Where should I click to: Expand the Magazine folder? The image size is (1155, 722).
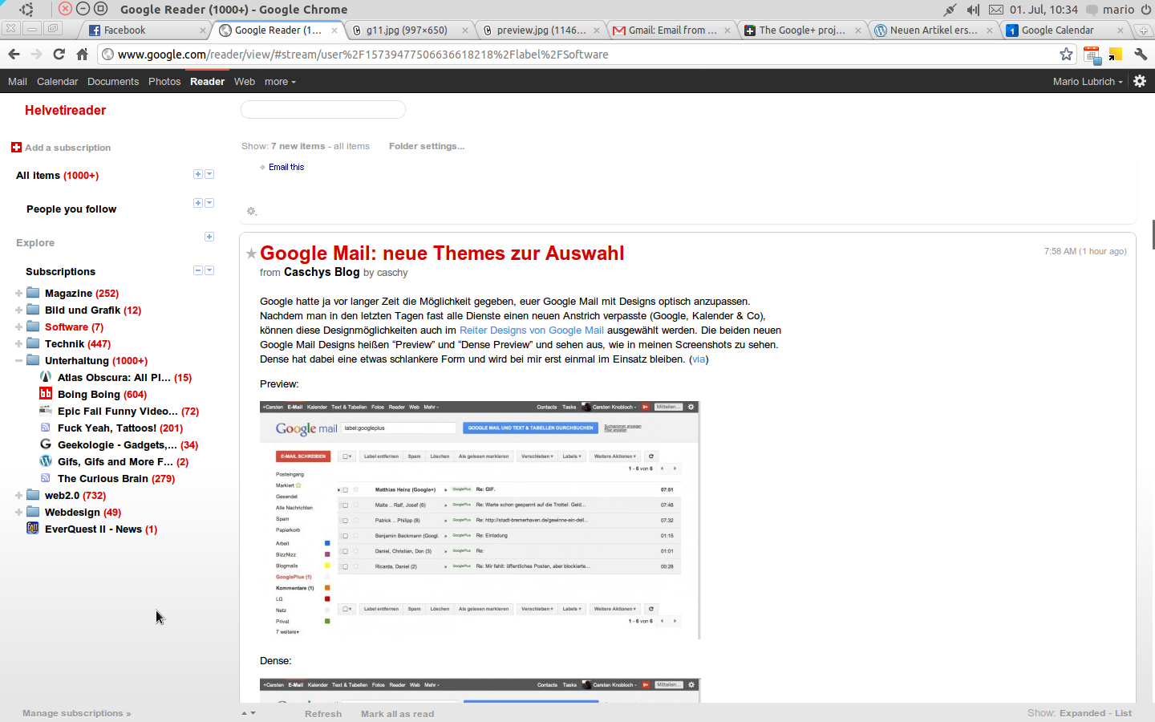18,293
